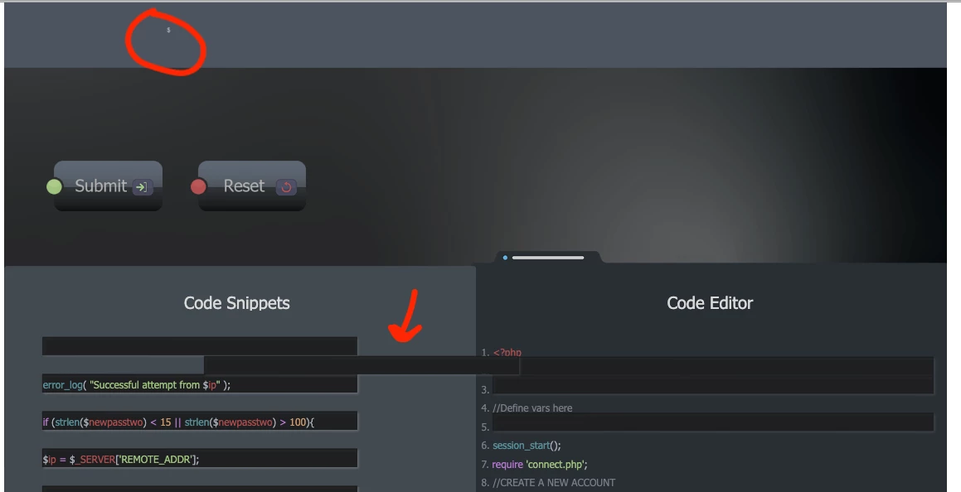Click the Reset button label

(x=244, y=186)
